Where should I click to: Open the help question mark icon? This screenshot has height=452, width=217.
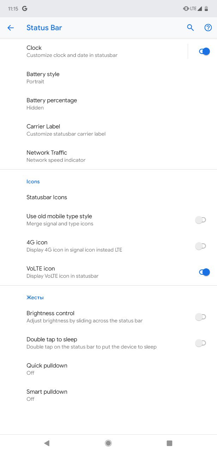[208, 28]
